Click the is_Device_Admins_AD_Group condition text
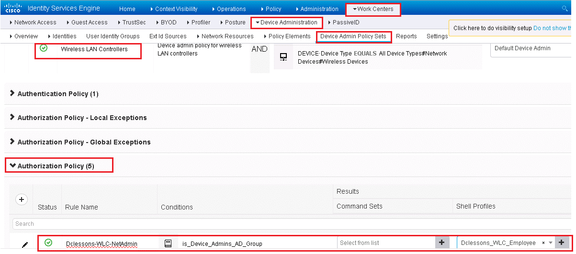The height and width of the screenshot is (254, 576). click(223, 244)
